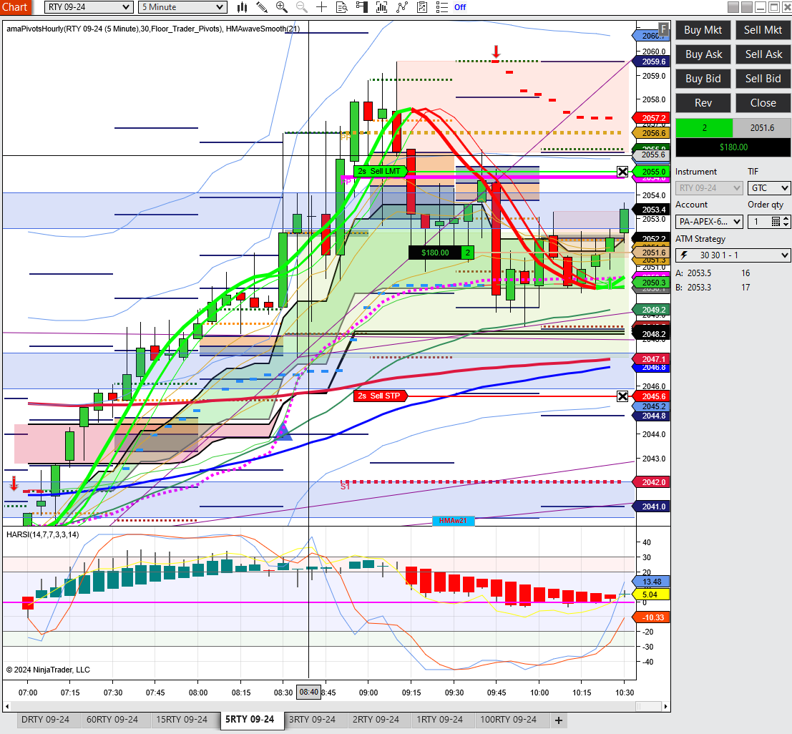Open the RTY 09-24 instrument selector
This screenshot has height=734, width=792.
(x=89, y=7)
